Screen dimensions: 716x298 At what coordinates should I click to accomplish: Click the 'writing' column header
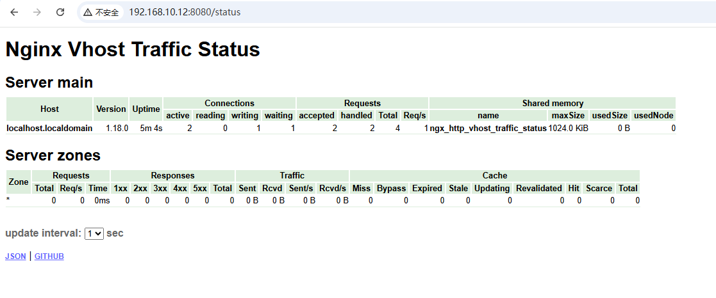[245, 116]
